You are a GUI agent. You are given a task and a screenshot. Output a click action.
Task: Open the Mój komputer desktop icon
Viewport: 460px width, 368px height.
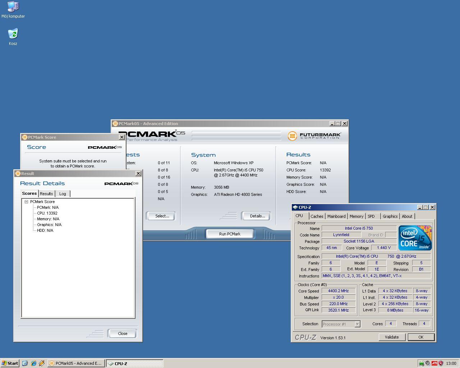point(13,10)
